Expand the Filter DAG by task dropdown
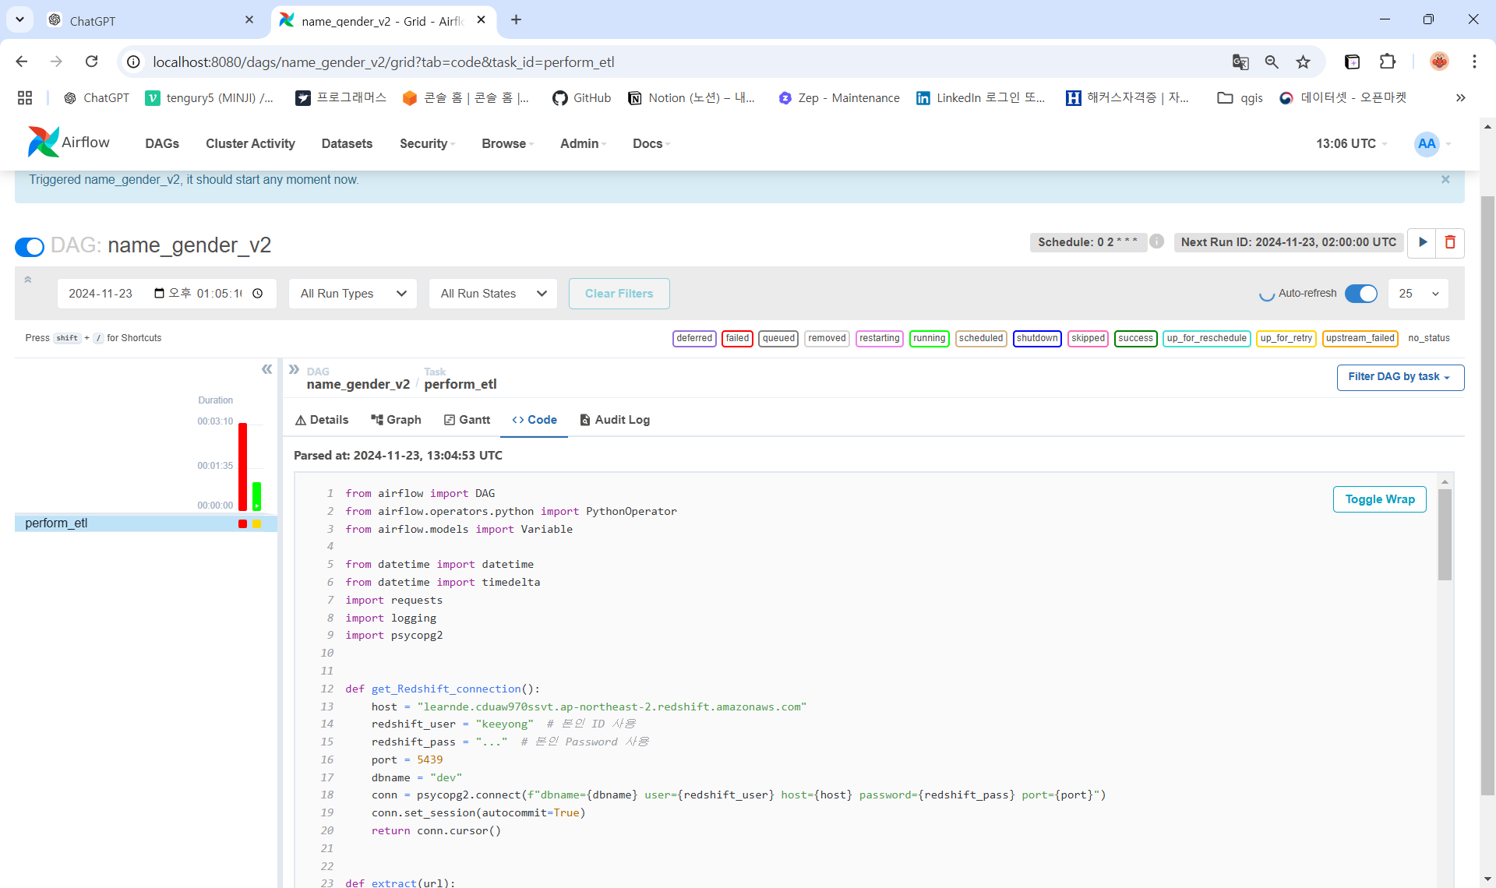 (1399, 377)
